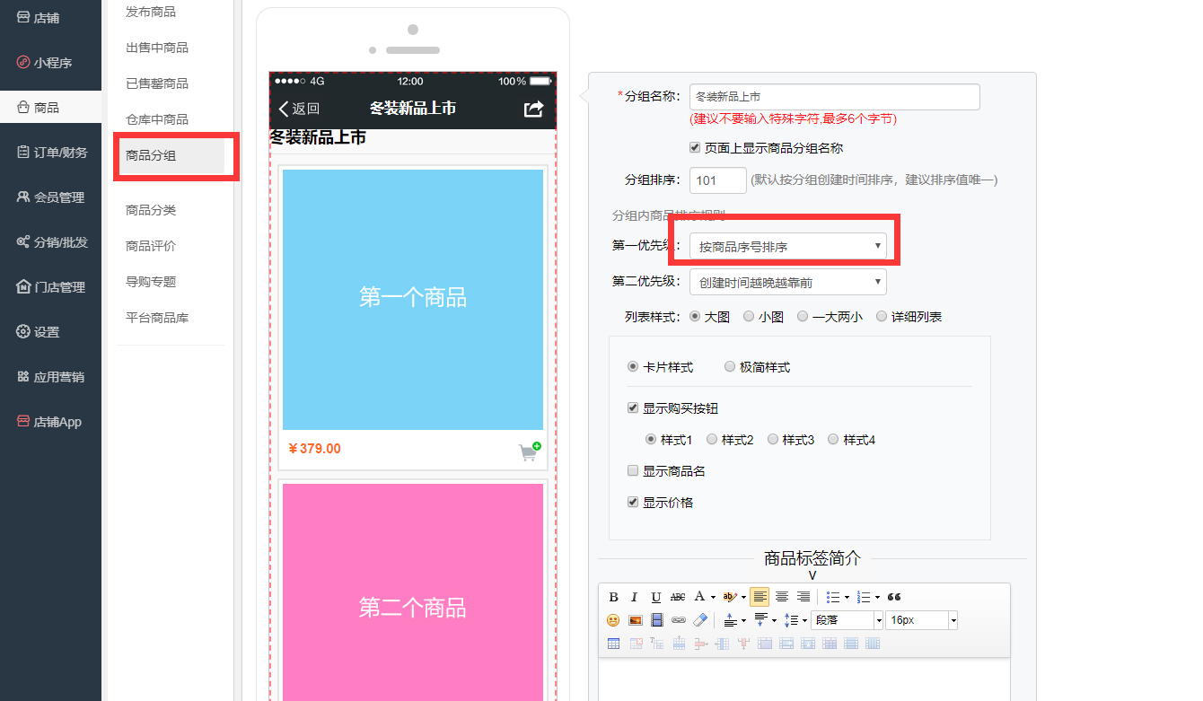Screen dimensions: 1203x701
Task: Insert an image into the editor
Action: (x=635, y=620)
